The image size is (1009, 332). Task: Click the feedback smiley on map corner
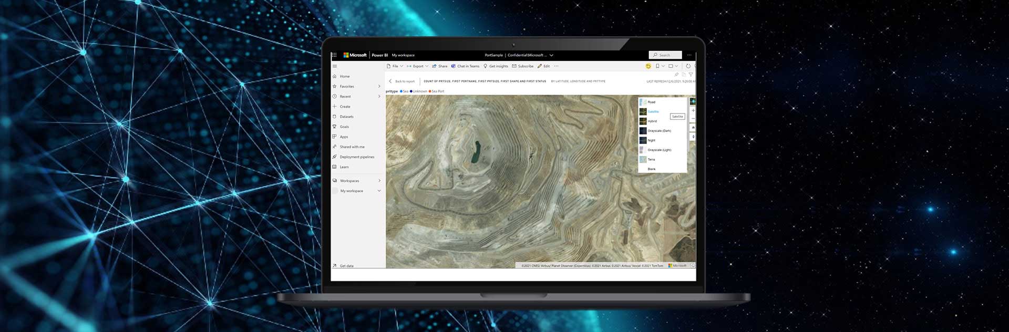pos(693,265)
